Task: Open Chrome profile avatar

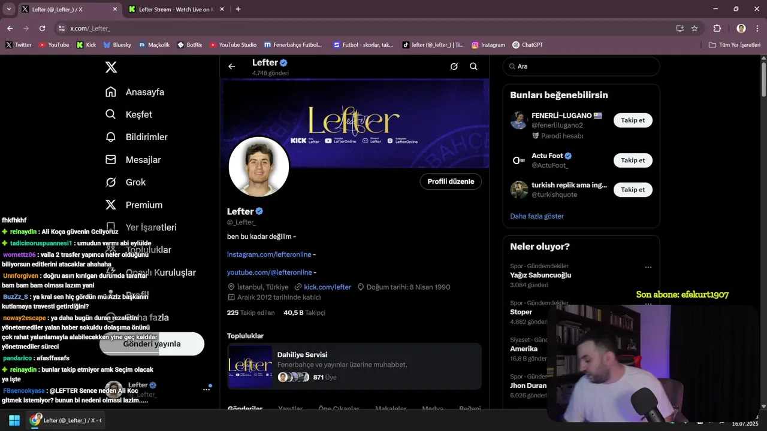Action: (x=741, y=28)
